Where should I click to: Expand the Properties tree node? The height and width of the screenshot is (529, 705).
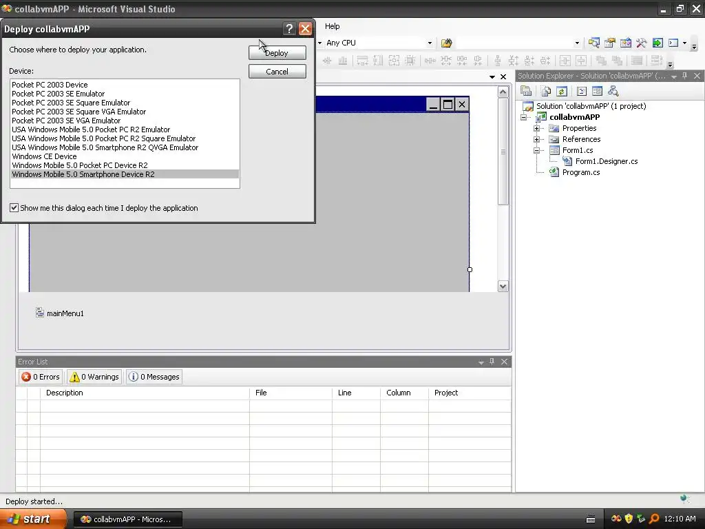point(536,128)
